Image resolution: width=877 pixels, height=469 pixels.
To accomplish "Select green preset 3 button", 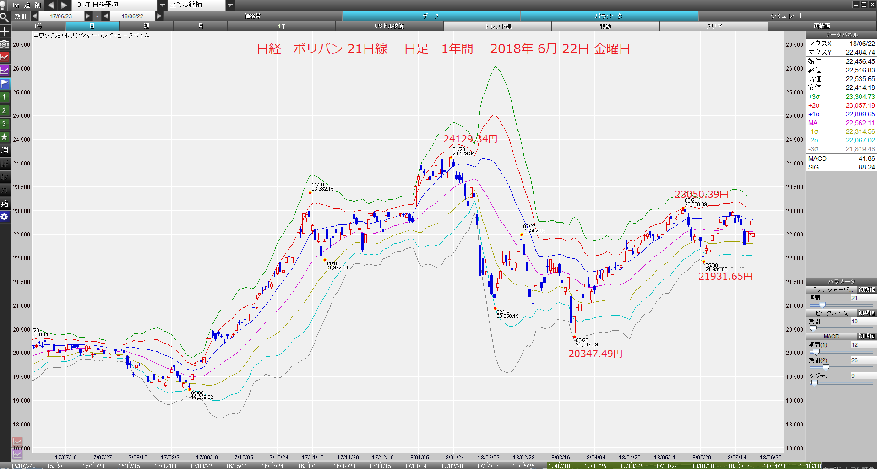I will click(x=5, y=124).
